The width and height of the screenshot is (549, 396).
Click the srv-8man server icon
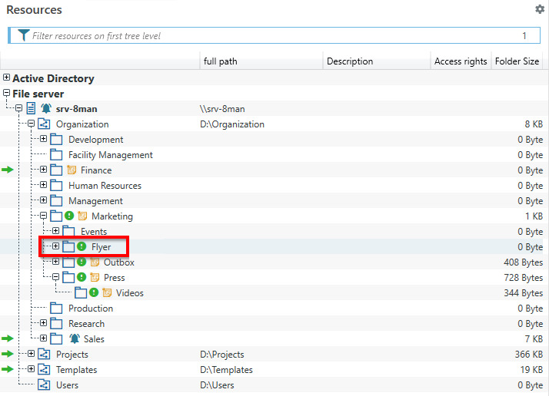31,109
